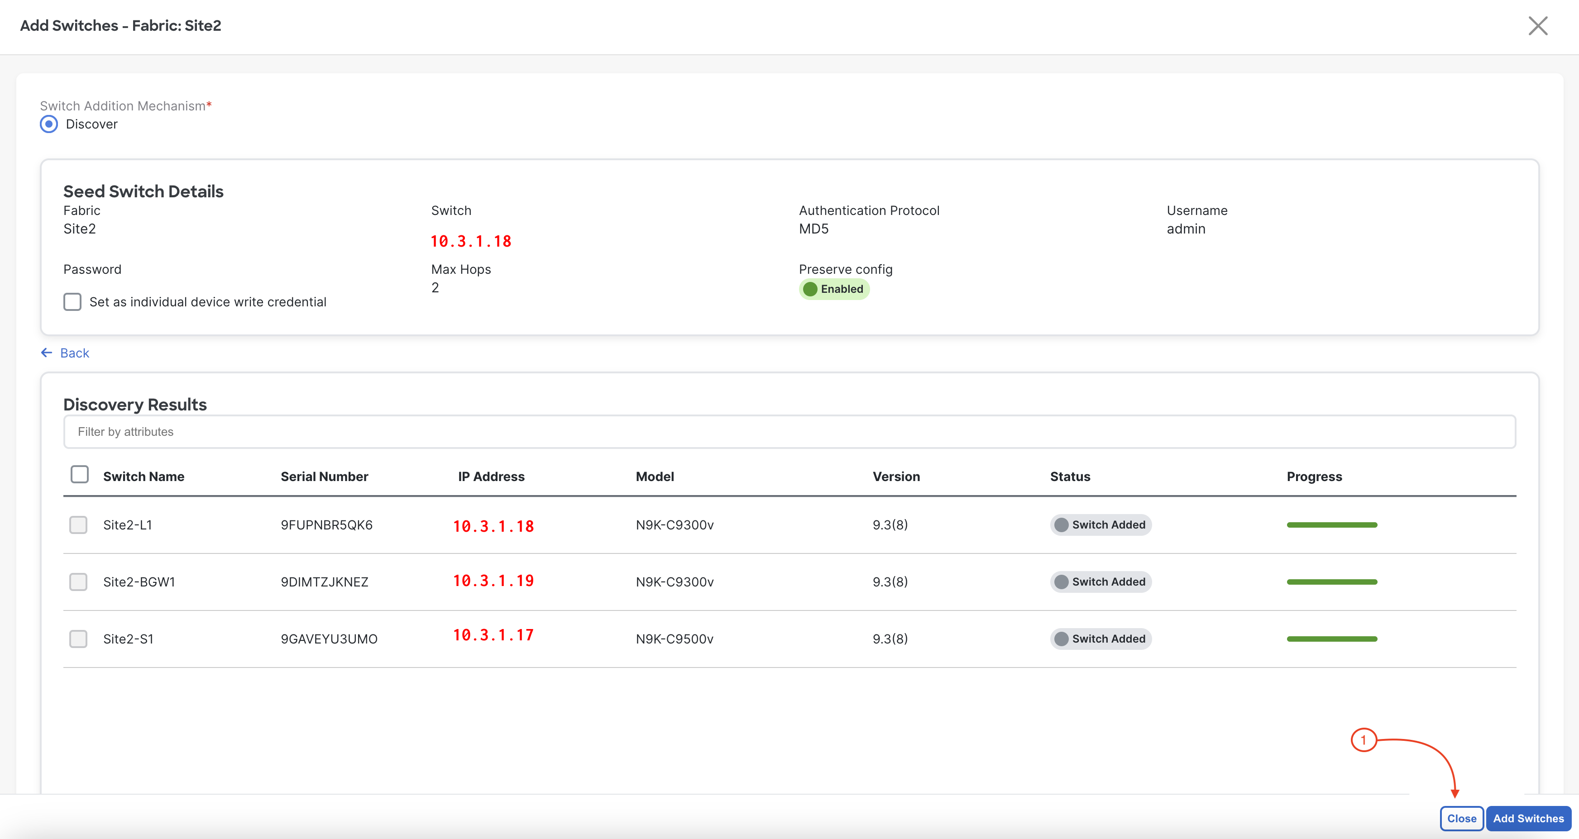Click status dot icon for Site2-BGW1
The width and height of the screenshot is (1579, 839).
coord(1061,582)
